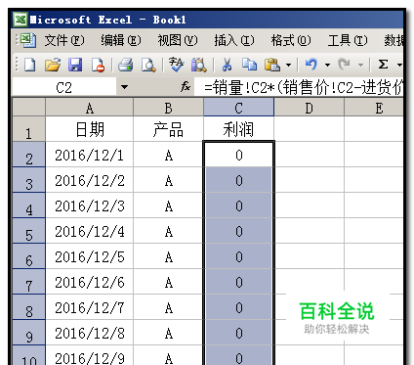Save the workbook with the floppy disk icon
414x365 pixels.
pyautogui.click(x=75, y=65)
